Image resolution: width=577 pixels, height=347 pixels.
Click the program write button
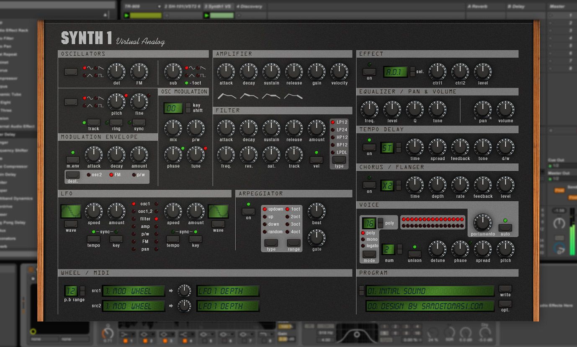(505, 288)
